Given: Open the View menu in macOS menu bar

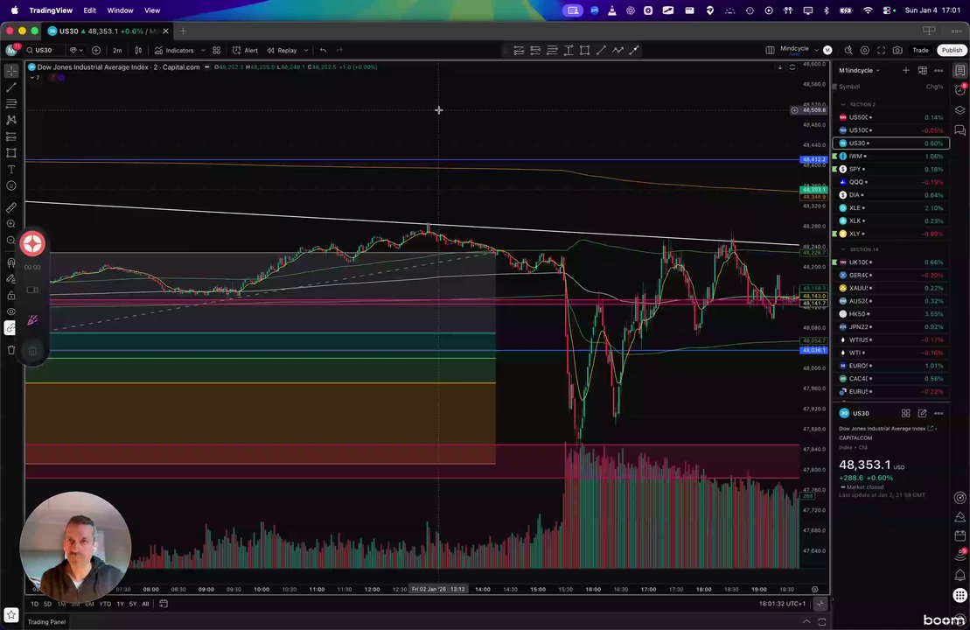Looking at the screenshot, I should (152, 10).
